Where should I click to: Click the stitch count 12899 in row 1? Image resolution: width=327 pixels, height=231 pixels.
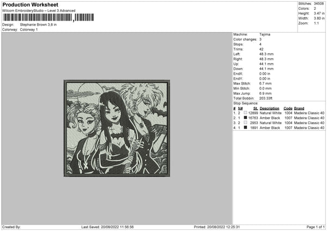pyautogui.click(x=253, y=113)
